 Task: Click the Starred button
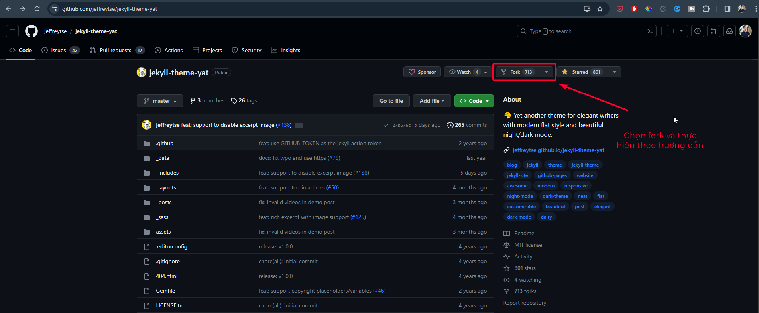point(582,72)
